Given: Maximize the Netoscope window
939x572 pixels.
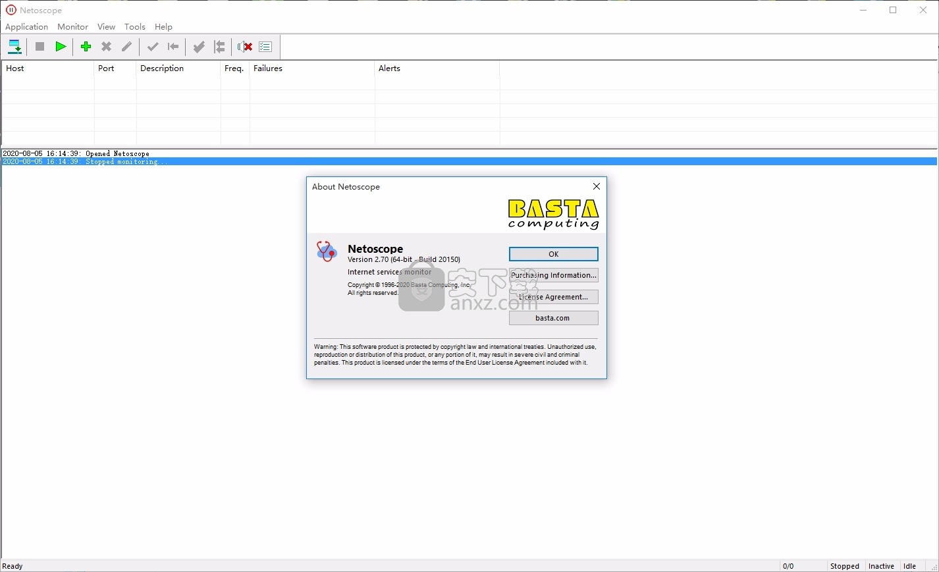Looking at the screenshot, I should [893, 10].
